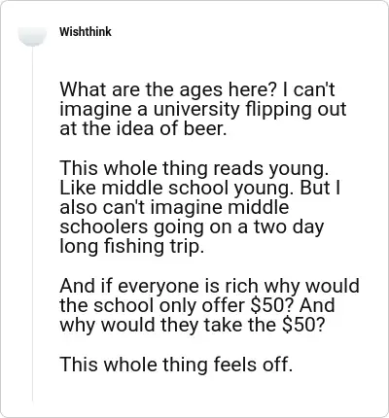Click the words "flipping out" in the comment
Screen dimensions: 389x418
click(296, 110)
